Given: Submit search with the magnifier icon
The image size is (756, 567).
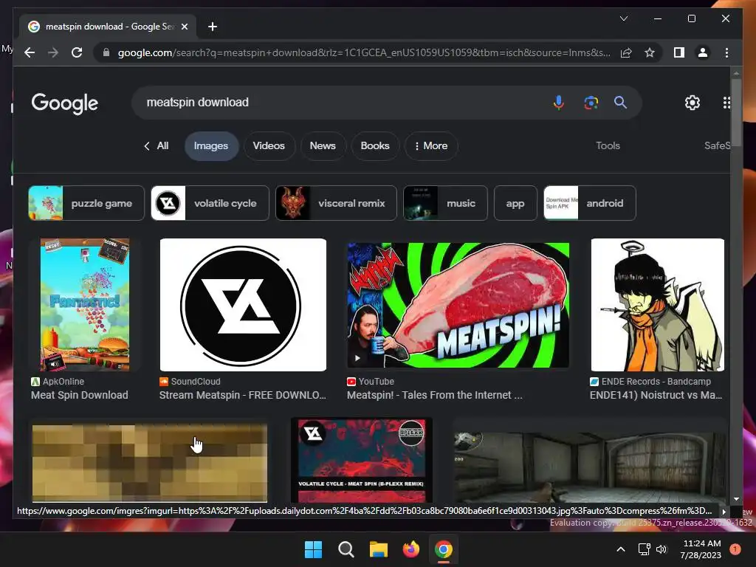Looking at the screenshot, I should (620, 102).
